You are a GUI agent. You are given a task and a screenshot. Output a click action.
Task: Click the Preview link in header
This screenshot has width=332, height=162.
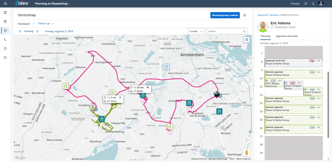tap(295, 4)
